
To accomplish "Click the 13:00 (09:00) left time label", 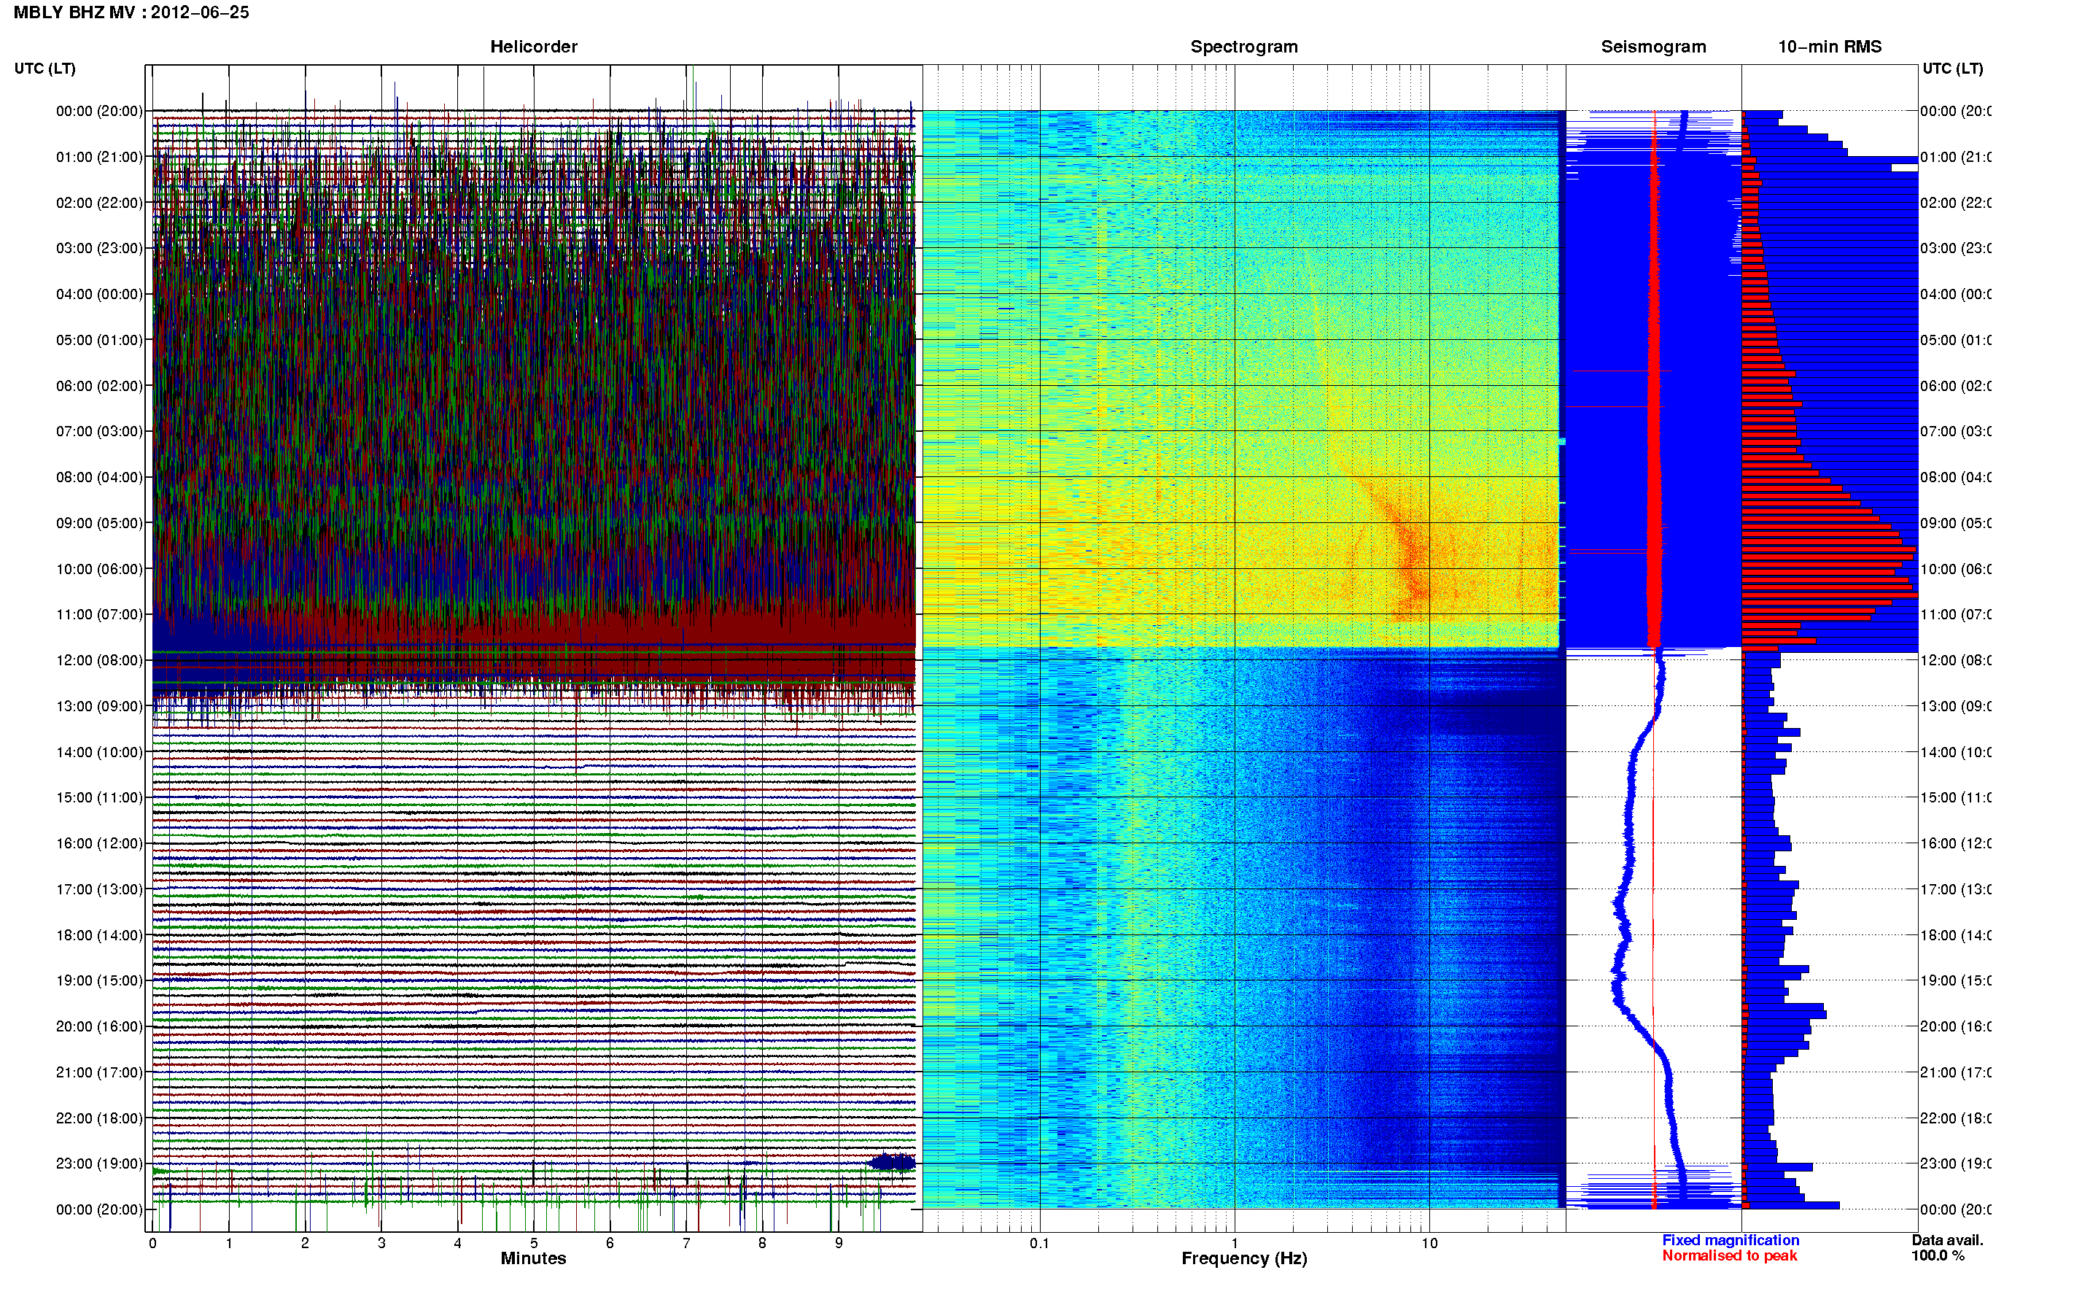I will (x=99, y=707).
